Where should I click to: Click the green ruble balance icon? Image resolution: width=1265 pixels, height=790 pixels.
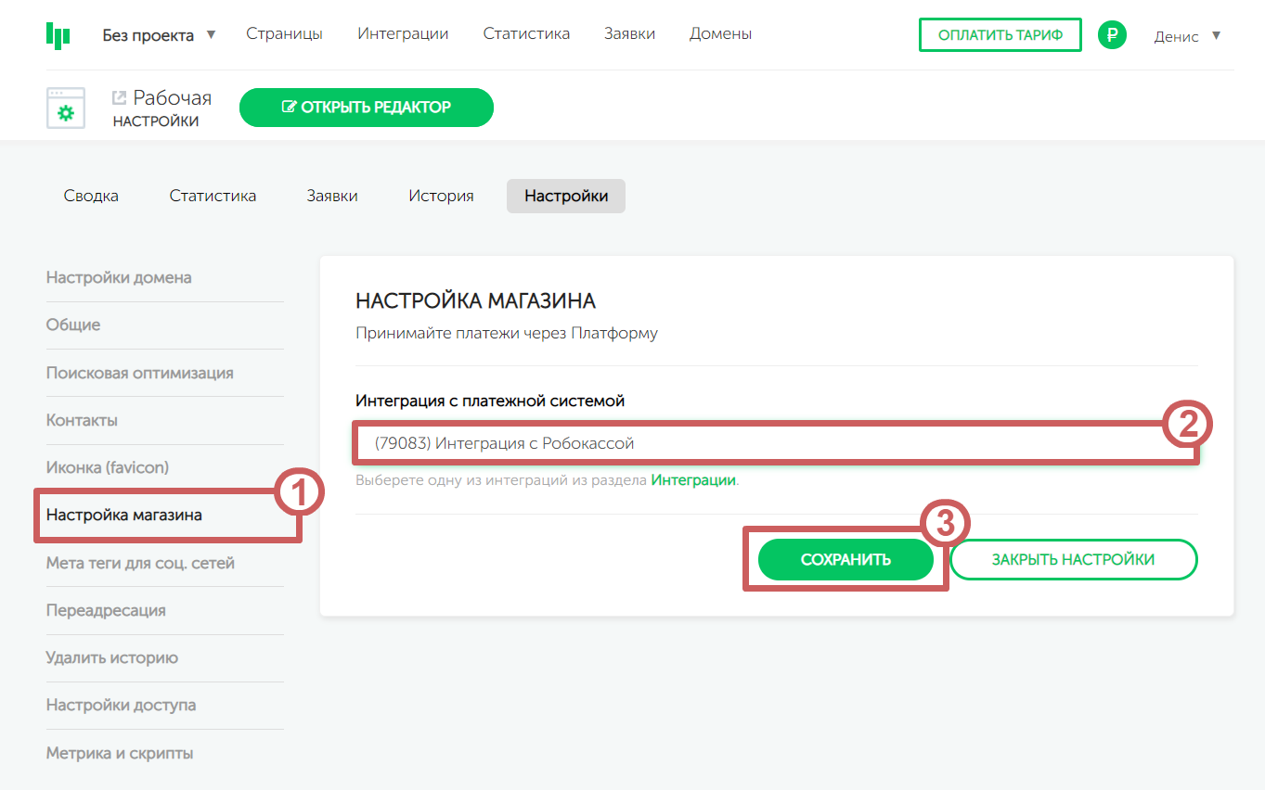tap(1111, 35)
